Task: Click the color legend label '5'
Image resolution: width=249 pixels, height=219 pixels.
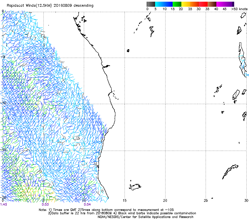Action: click(155, 9)
